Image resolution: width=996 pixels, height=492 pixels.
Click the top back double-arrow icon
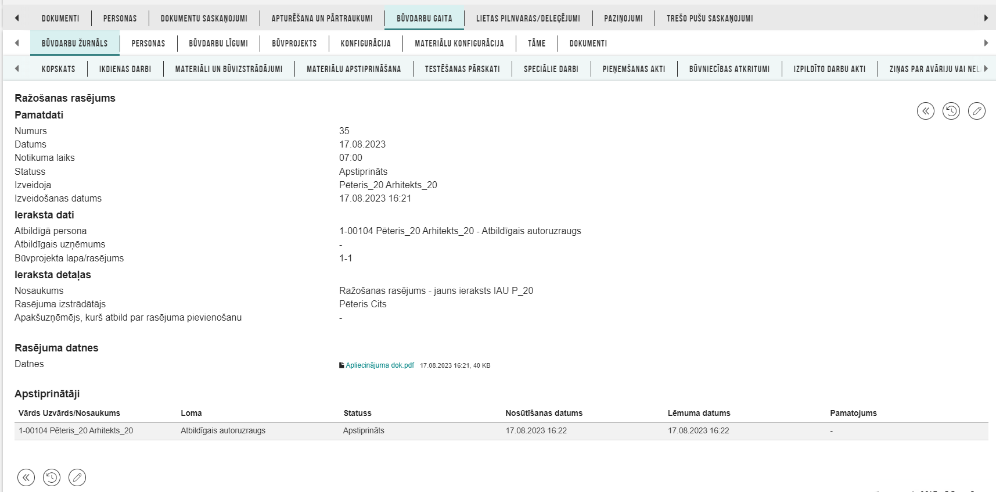coord(926,111)
